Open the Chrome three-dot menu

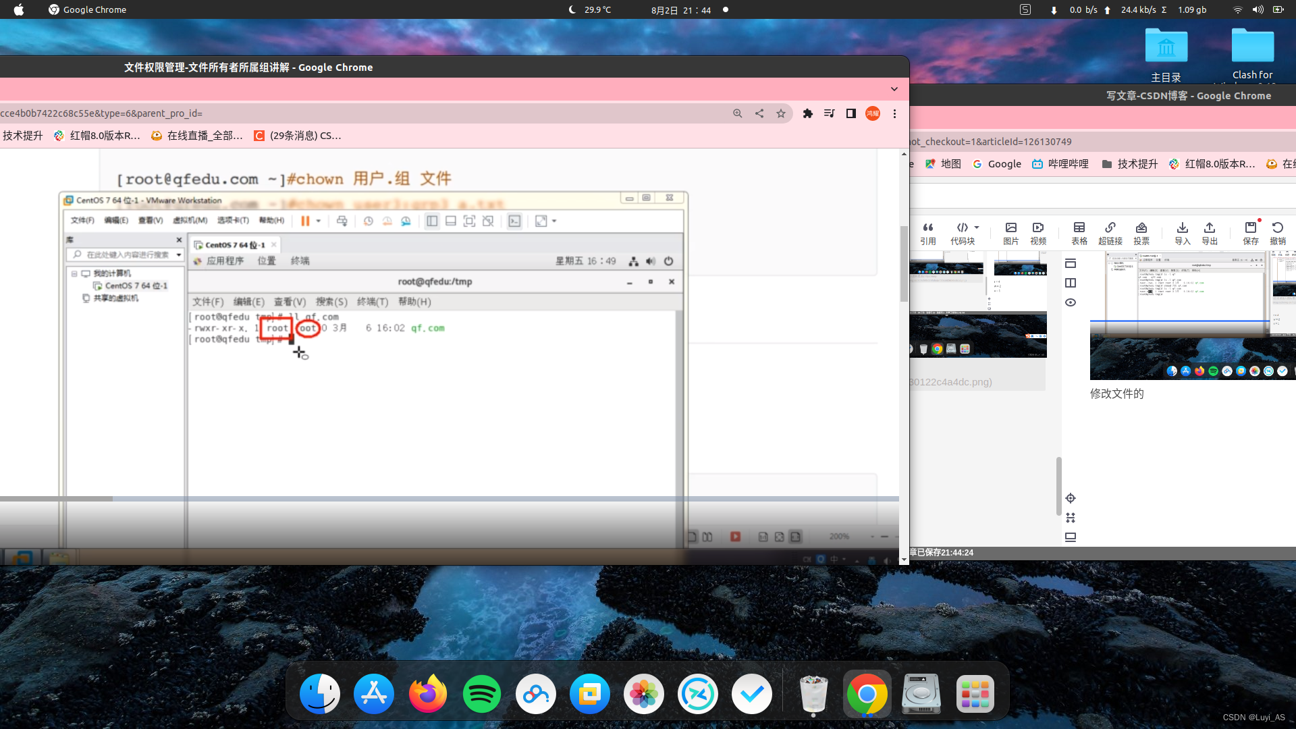click(x=894, y=113)
